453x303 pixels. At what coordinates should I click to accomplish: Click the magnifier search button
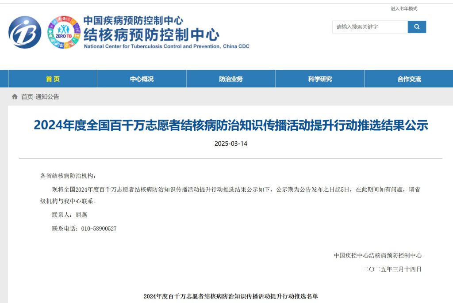(417, 27)
